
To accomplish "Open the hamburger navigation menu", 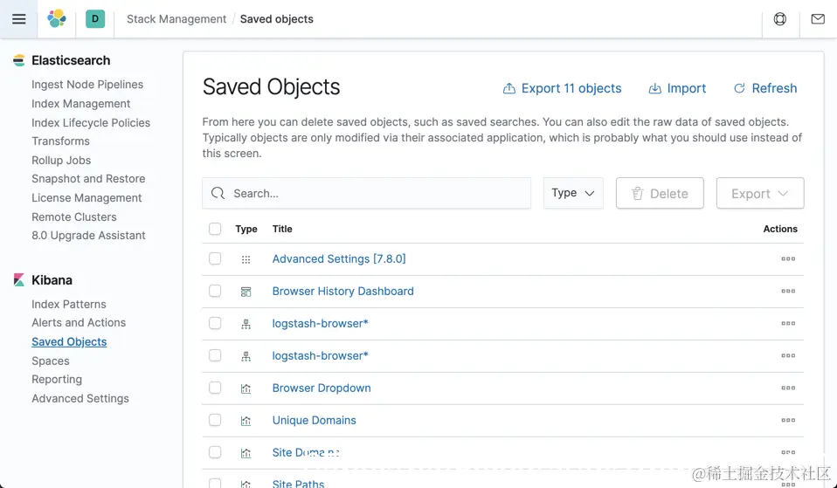I will click(x=18, y=19).
